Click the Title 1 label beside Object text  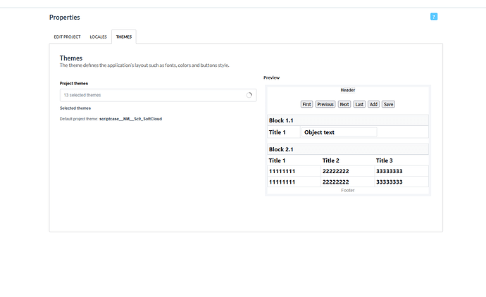point(277,132)
